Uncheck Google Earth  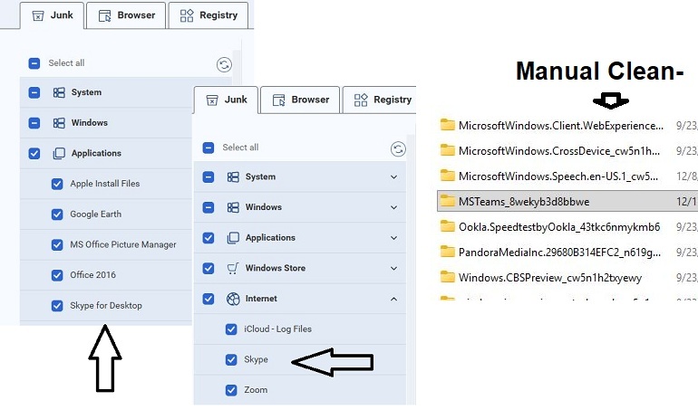coord(57,215)
